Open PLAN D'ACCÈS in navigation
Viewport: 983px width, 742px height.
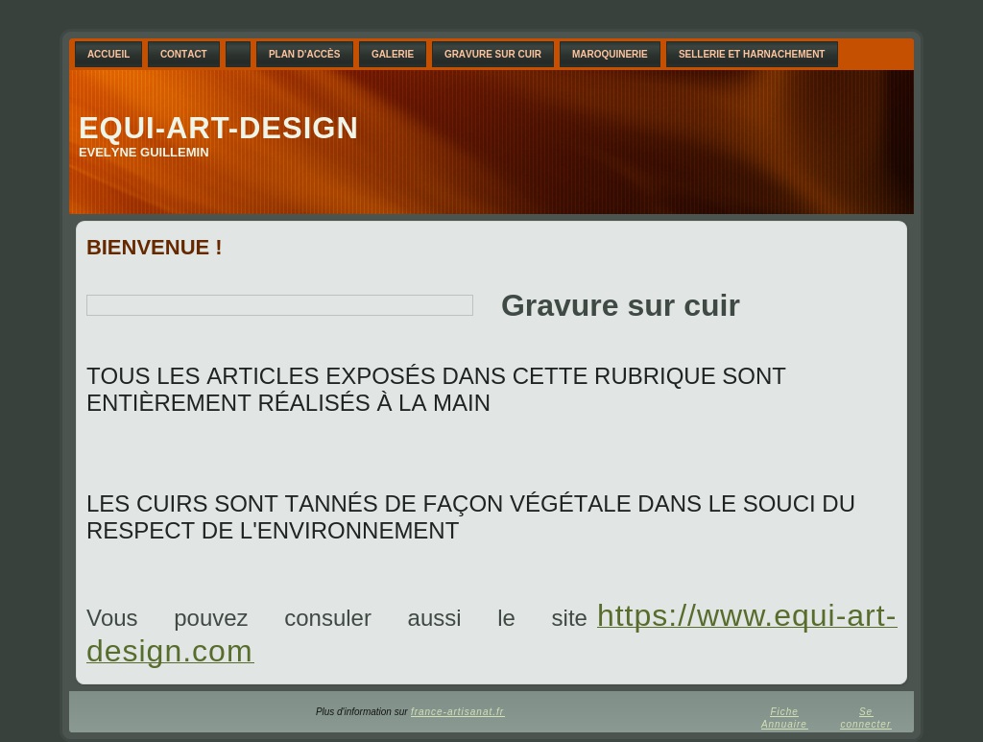click(304, 54)
